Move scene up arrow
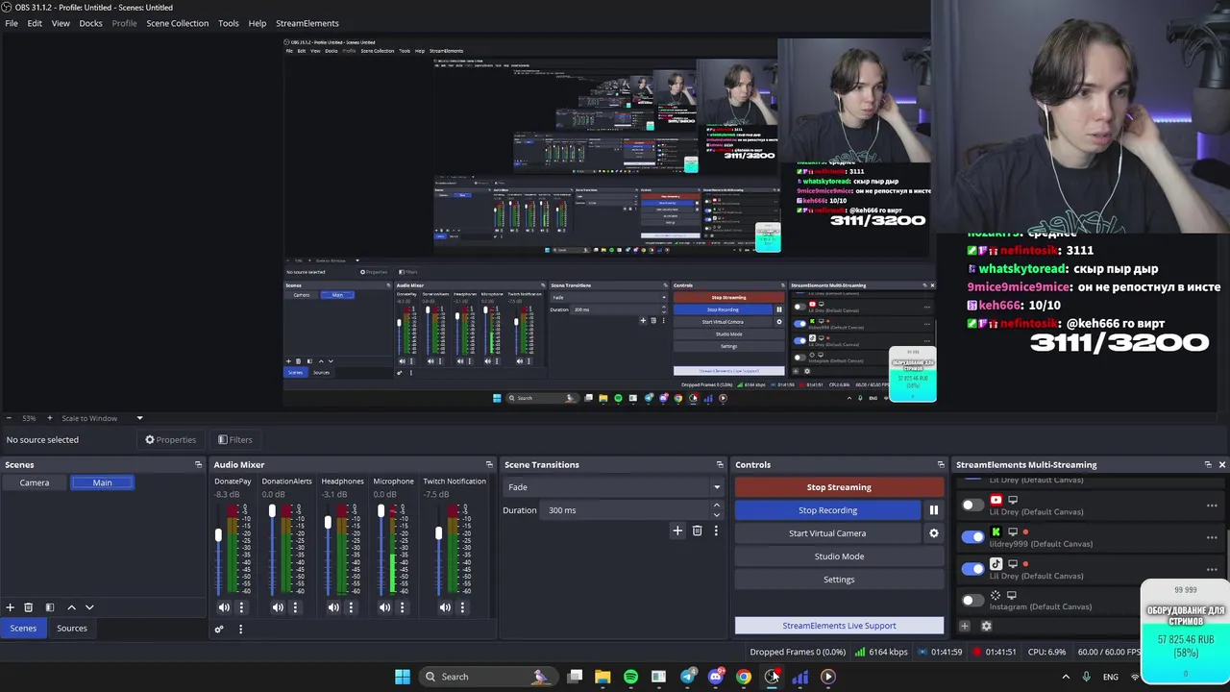Viewport: 1230px width, 692px height. pos(71,607)
